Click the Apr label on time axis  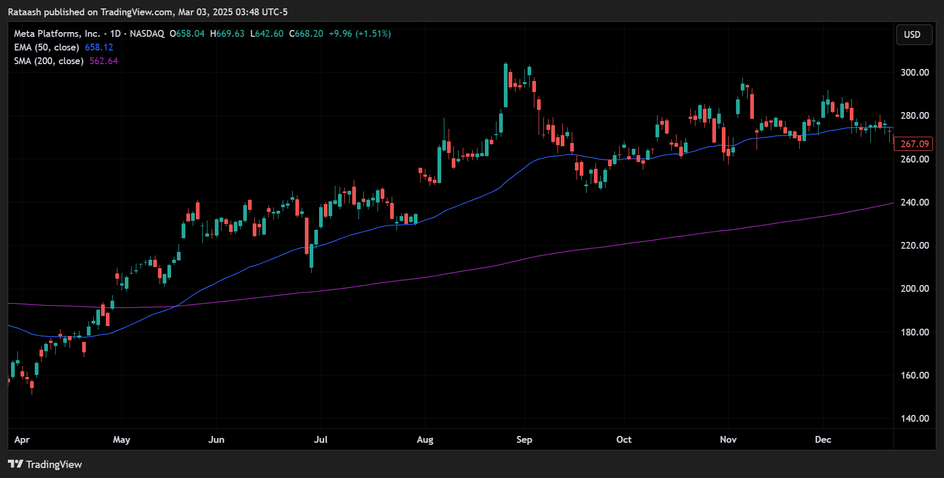pos(22,440)
